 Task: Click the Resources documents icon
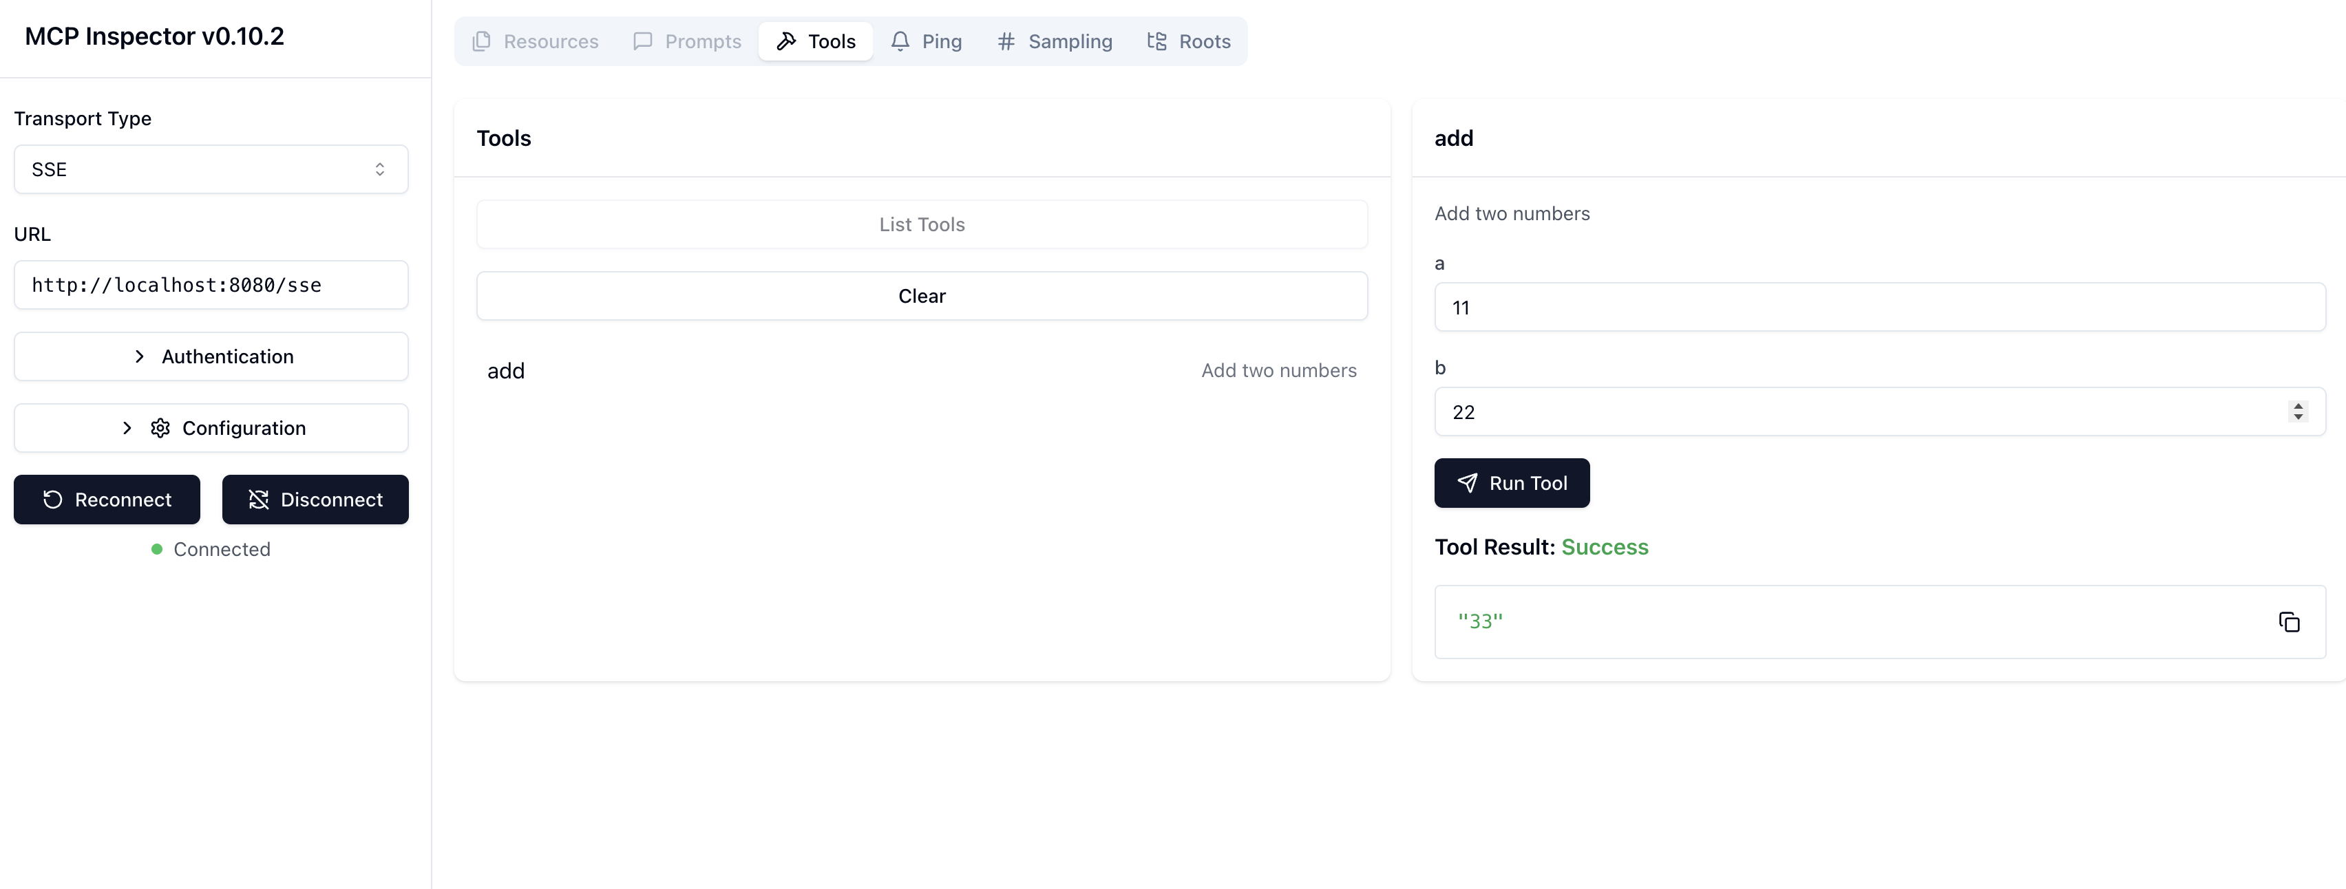[482, 41]
